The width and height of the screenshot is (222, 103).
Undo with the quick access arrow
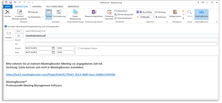pos(15,2)
